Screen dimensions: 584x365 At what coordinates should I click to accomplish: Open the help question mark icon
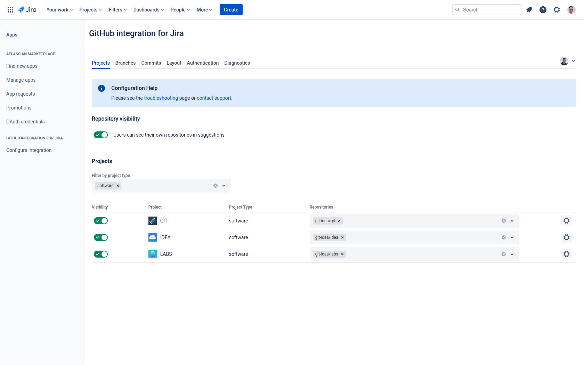tap(543, 10)
